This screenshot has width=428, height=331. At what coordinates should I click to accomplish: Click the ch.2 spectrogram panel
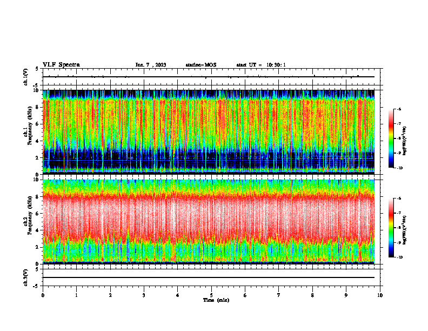[x=209, y=222]
